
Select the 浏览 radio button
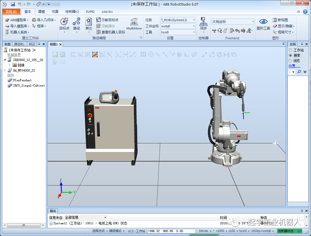[290, 61]
